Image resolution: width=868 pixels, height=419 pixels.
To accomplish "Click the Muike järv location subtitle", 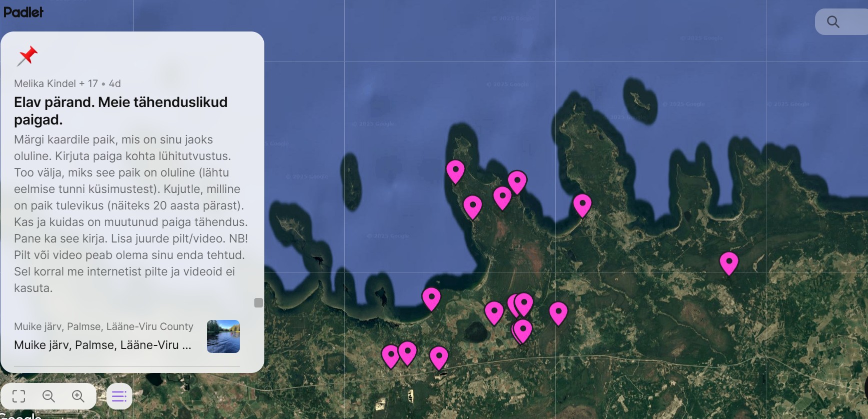I will [x=103, y=326].
